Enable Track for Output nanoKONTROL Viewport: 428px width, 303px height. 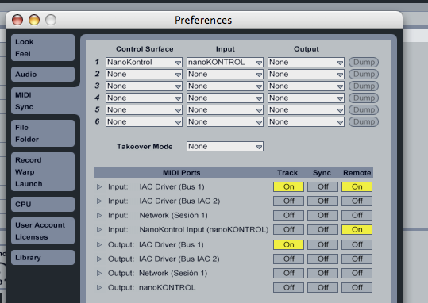(x=288, y=287)
